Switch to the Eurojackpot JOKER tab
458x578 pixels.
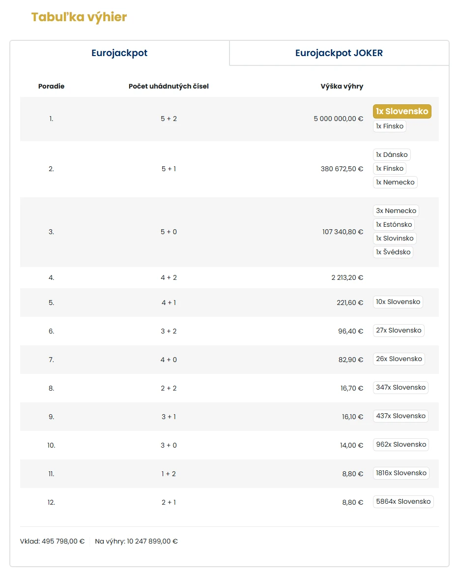(339, 53)
